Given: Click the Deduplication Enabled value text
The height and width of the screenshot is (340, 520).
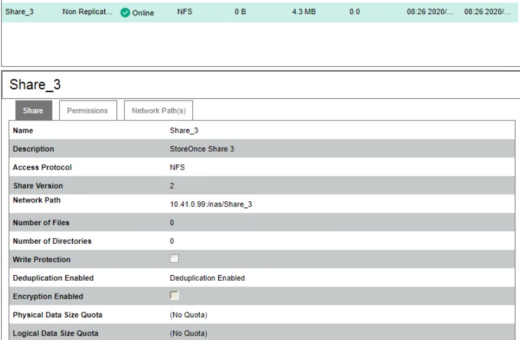Looking at the screenshot, I should click(x=207, y=278).
